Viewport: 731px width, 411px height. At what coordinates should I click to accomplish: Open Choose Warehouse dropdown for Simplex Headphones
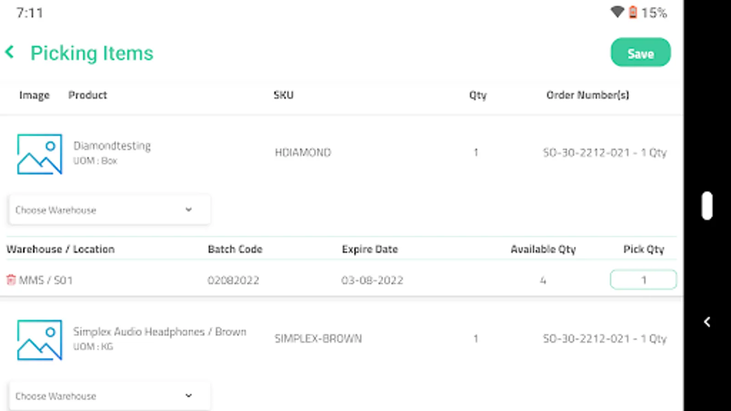[109, 395]
